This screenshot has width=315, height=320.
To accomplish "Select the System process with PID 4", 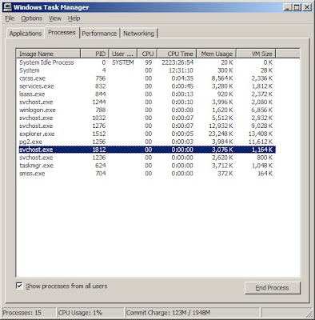I will [x=146, y=70].
